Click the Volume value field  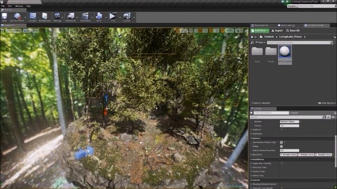tap(289, 126)
